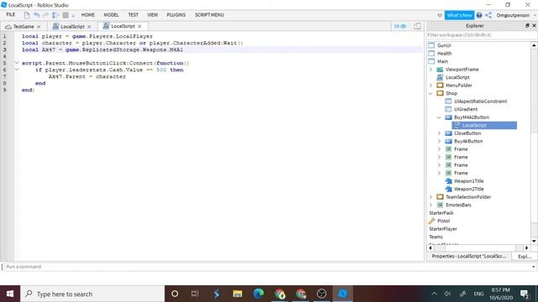The image size is (538, 302).
Task: Open the PLUGINS ribbon tab
Action: click(176, 15)
